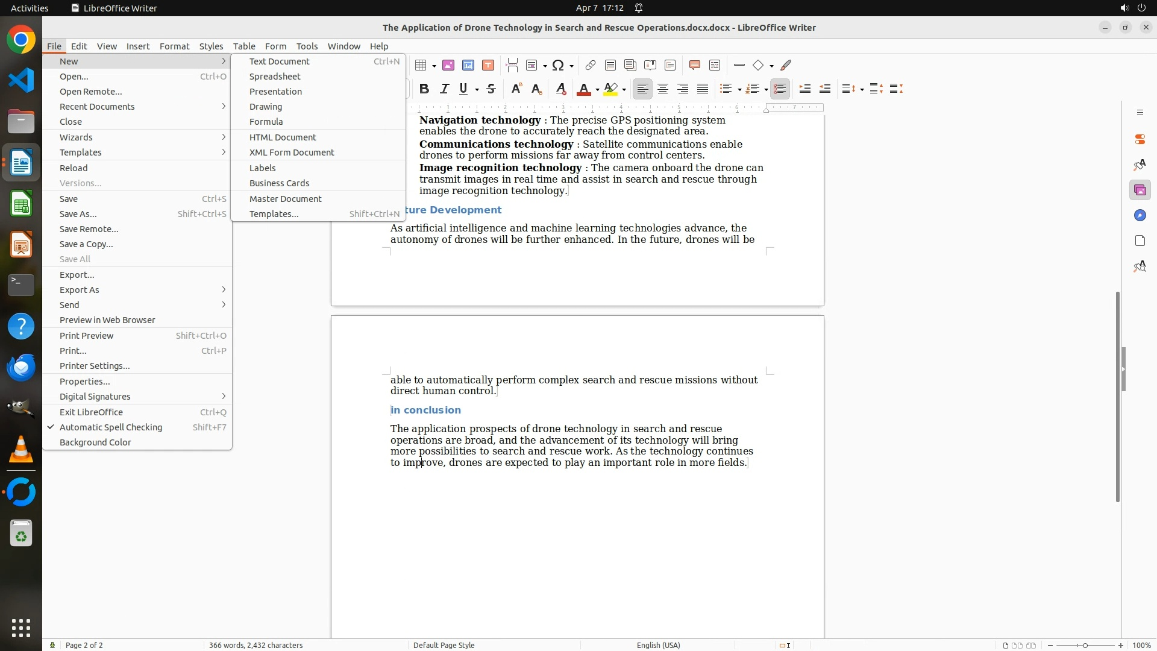Insert a comment via toolbar icon
The height and width of the screenshot is (651, 1157).
[694, 65]
